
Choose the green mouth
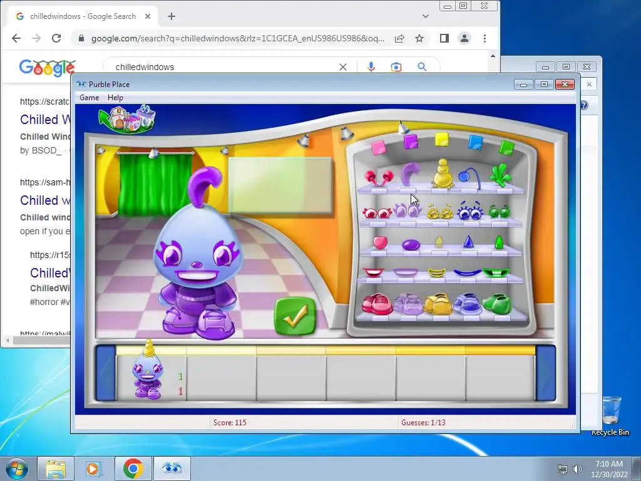pyautogui.click(x=496, y=272)
